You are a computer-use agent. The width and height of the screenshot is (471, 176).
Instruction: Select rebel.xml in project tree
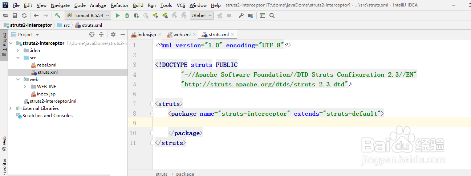(46, 65)
